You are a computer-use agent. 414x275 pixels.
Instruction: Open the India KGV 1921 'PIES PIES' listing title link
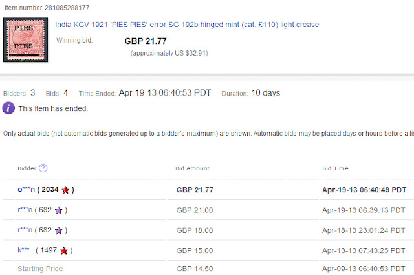(187, 25)
